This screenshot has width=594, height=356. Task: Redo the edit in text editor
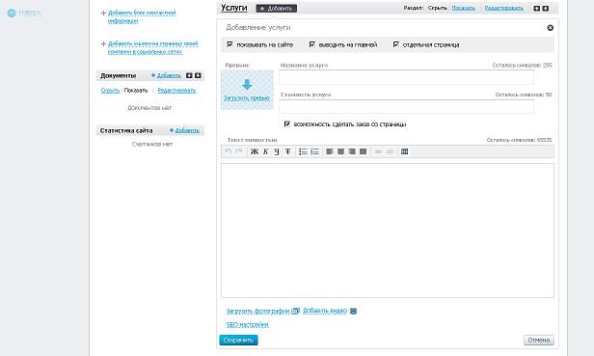(239, 151)
